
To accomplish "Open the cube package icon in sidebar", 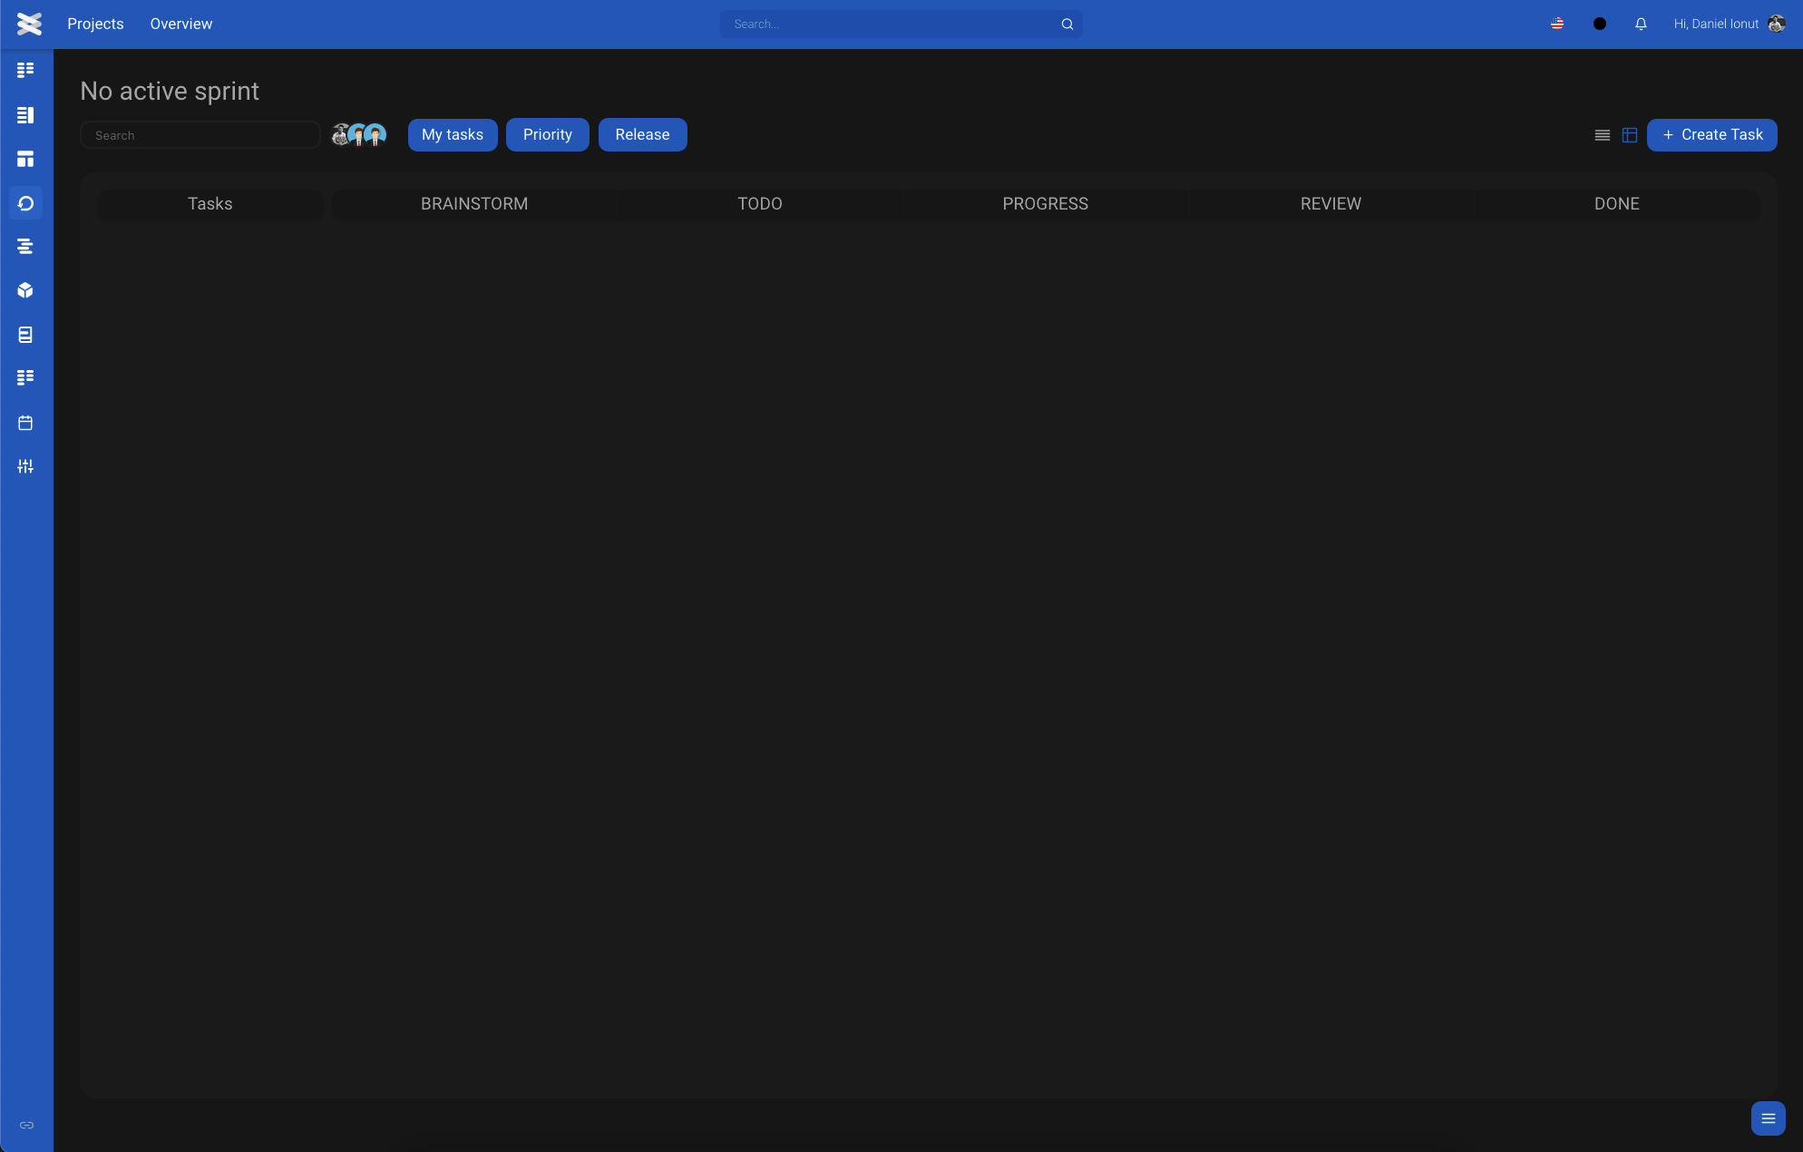I will [25, 290].
